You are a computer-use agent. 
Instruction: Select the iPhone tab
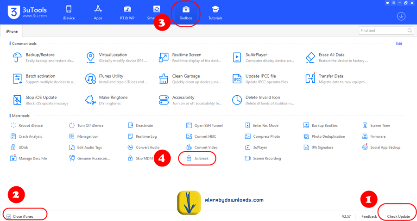coord(11,31)
